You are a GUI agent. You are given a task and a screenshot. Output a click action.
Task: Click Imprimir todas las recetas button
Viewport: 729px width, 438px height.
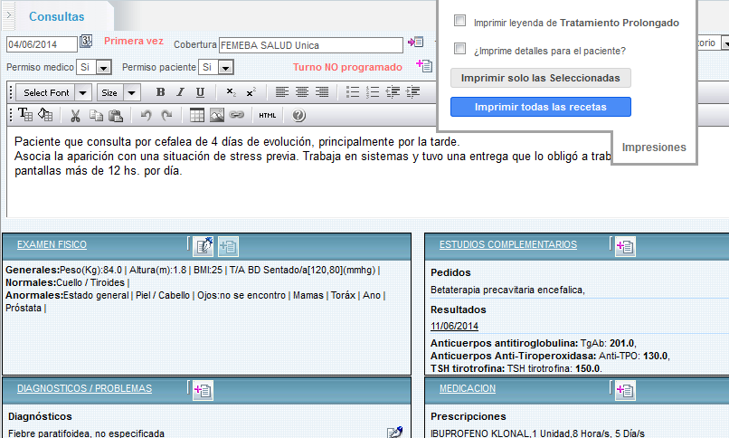(540, 107)
